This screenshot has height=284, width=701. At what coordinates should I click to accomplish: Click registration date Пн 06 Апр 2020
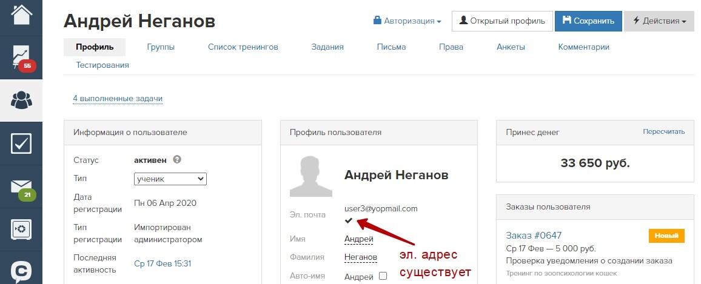point(165,203)
